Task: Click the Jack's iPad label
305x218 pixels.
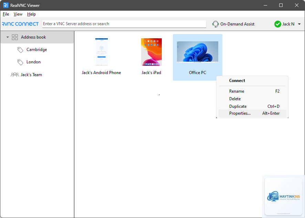Action: pos(151,73)
